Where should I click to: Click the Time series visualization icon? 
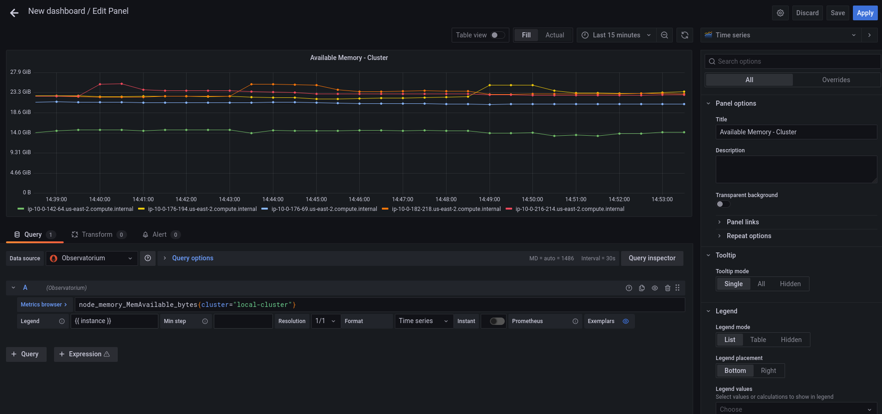click(708, 35)
